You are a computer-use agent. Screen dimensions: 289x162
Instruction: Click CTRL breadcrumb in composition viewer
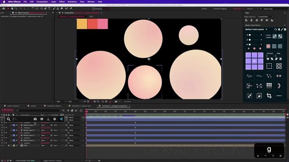pyautogui.click(x=91, y=17)
